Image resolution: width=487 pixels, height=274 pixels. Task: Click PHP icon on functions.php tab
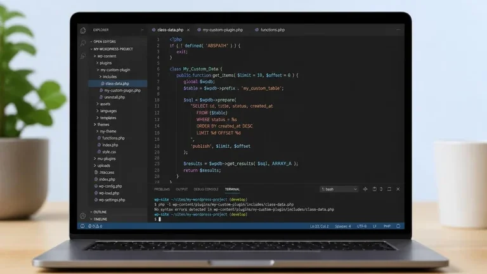[x=257, y=30]
